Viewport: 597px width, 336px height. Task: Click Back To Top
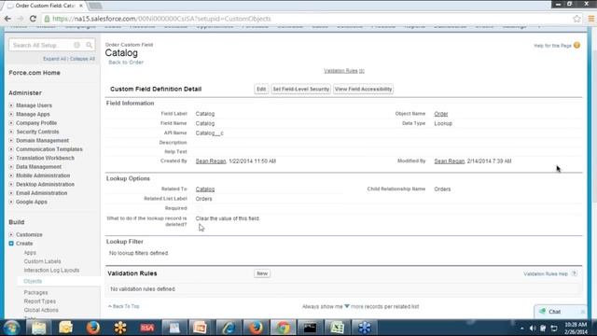coord(126,306)
